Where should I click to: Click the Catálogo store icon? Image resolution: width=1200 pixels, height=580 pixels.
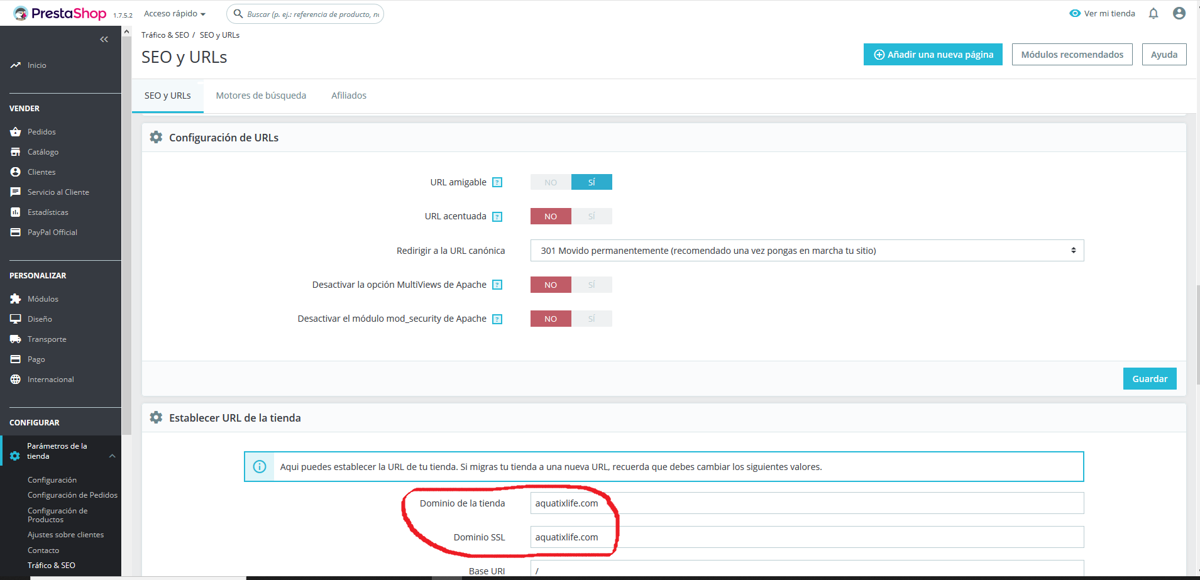coord(16,151)
